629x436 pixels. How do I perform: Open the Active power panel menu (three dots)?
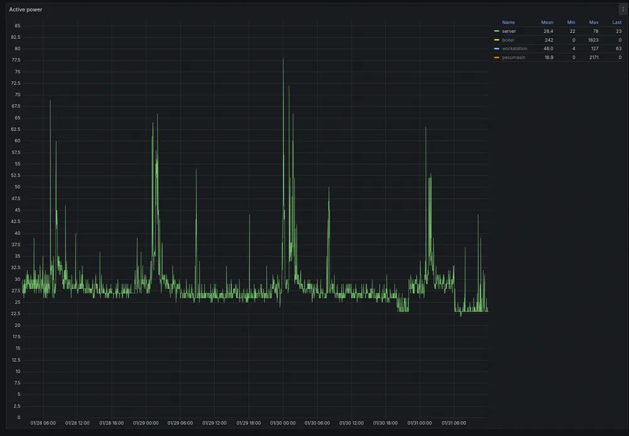(x=623, y=9)
